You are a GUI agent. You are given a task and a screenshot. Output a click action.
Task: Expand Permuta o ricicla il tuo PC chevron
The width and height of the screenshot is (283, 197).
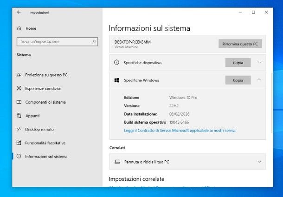(x=259, y=162)
